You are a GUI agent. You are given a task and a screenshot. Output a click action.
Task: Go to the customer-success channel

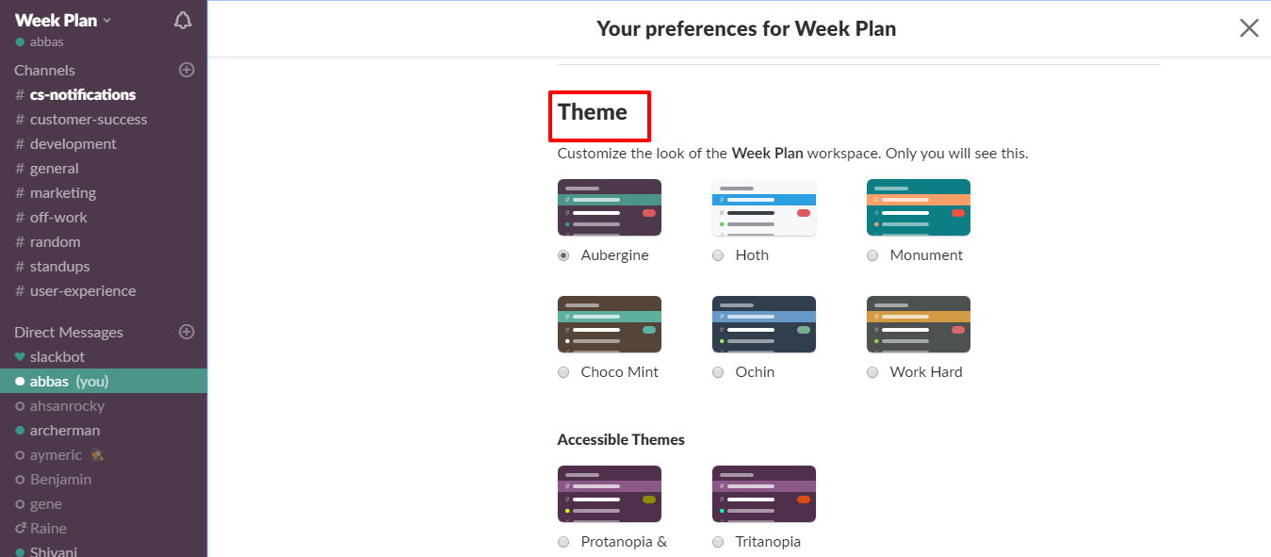pos(88,119)
